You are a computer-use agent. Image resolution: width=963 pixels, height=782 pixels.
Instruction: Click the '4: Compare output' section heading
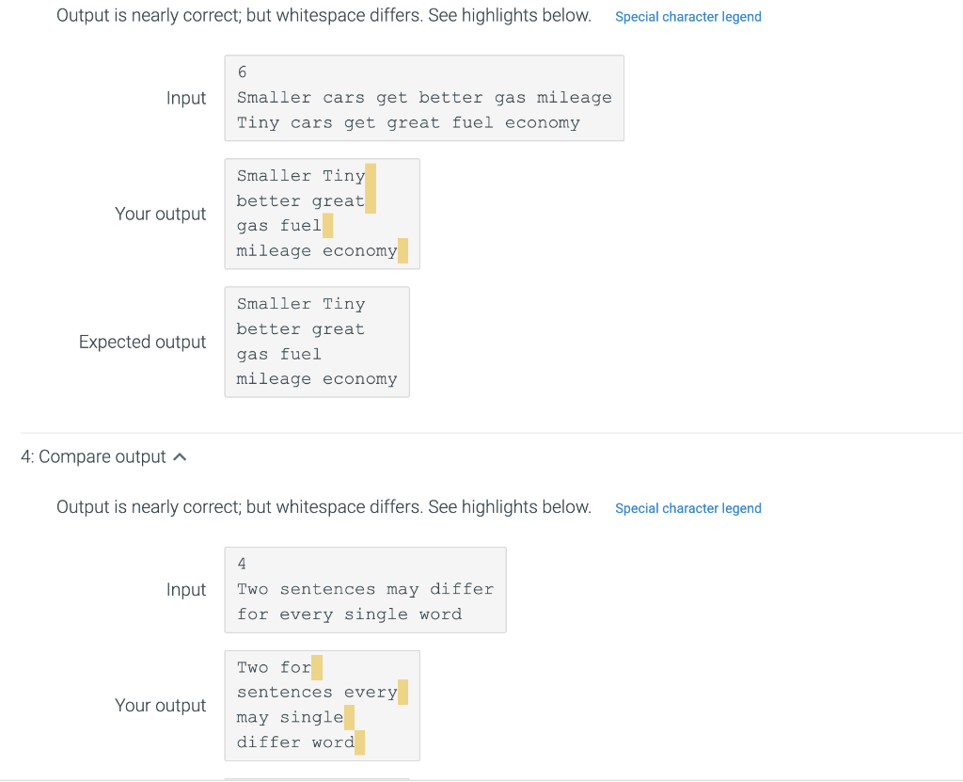tap(95, 456)
